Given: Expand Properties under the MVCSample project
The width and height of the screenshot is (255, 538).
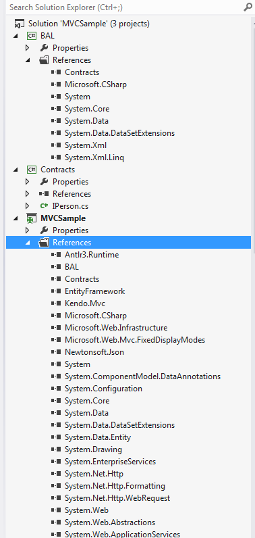Looking at the screenshot, I should tap(28, 230).
